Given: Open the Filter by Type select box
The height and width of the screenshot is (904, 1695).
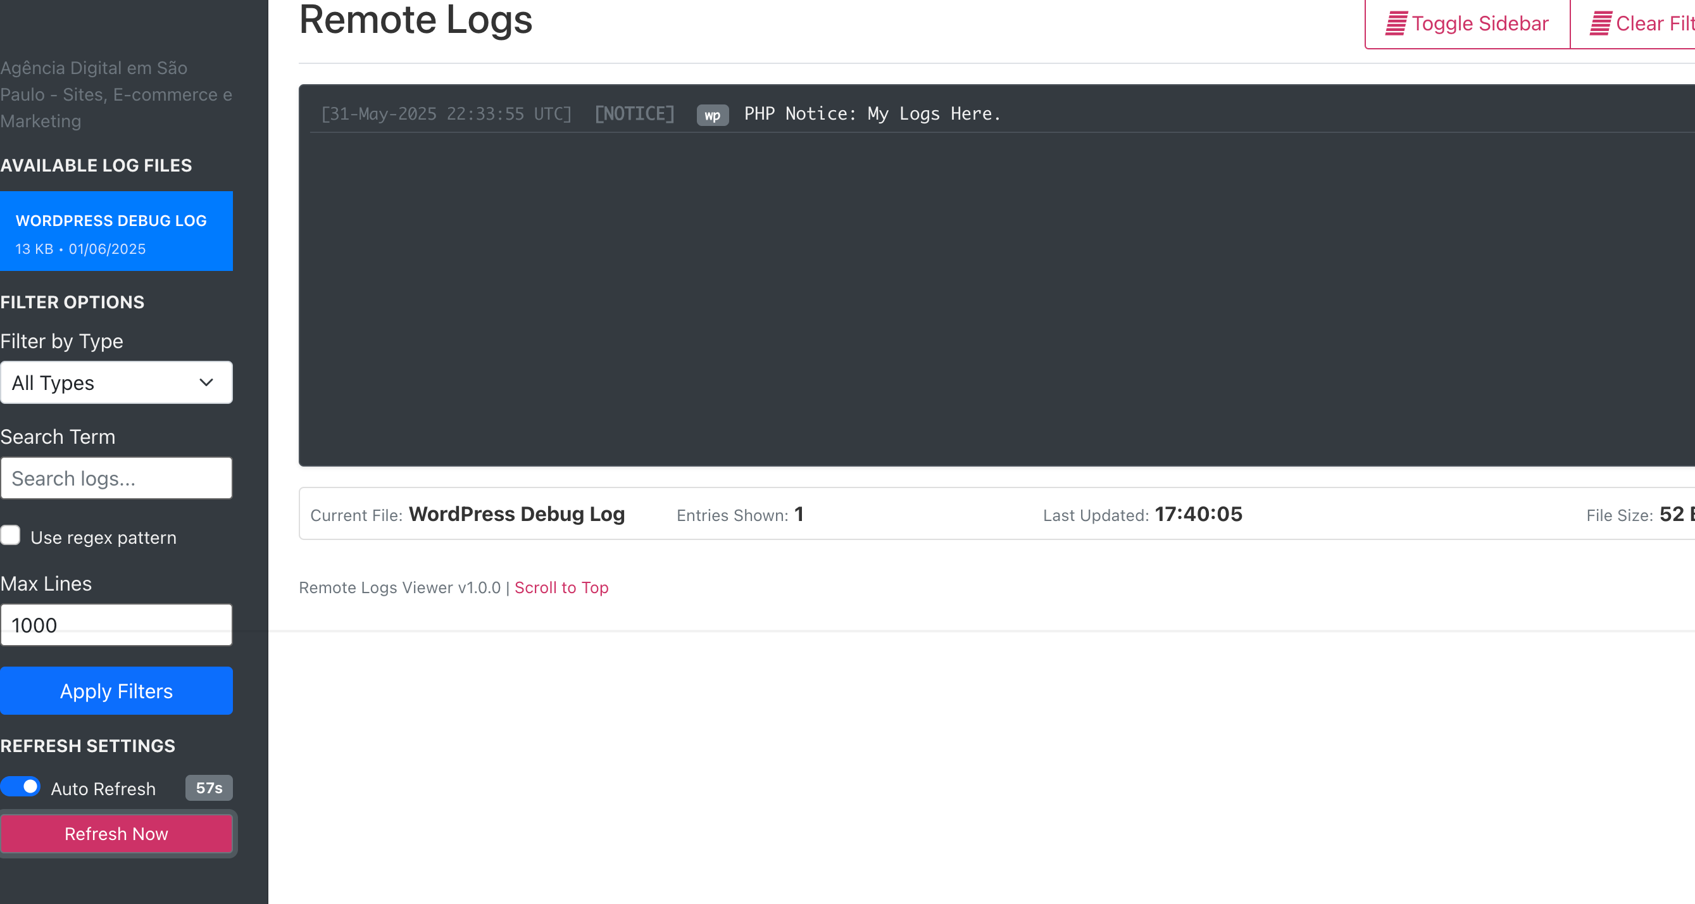Looking at the screenshot, I should pos(116,382).
